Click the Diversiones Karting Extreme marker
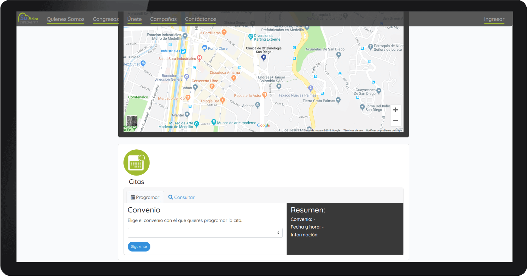 (251, 36)
